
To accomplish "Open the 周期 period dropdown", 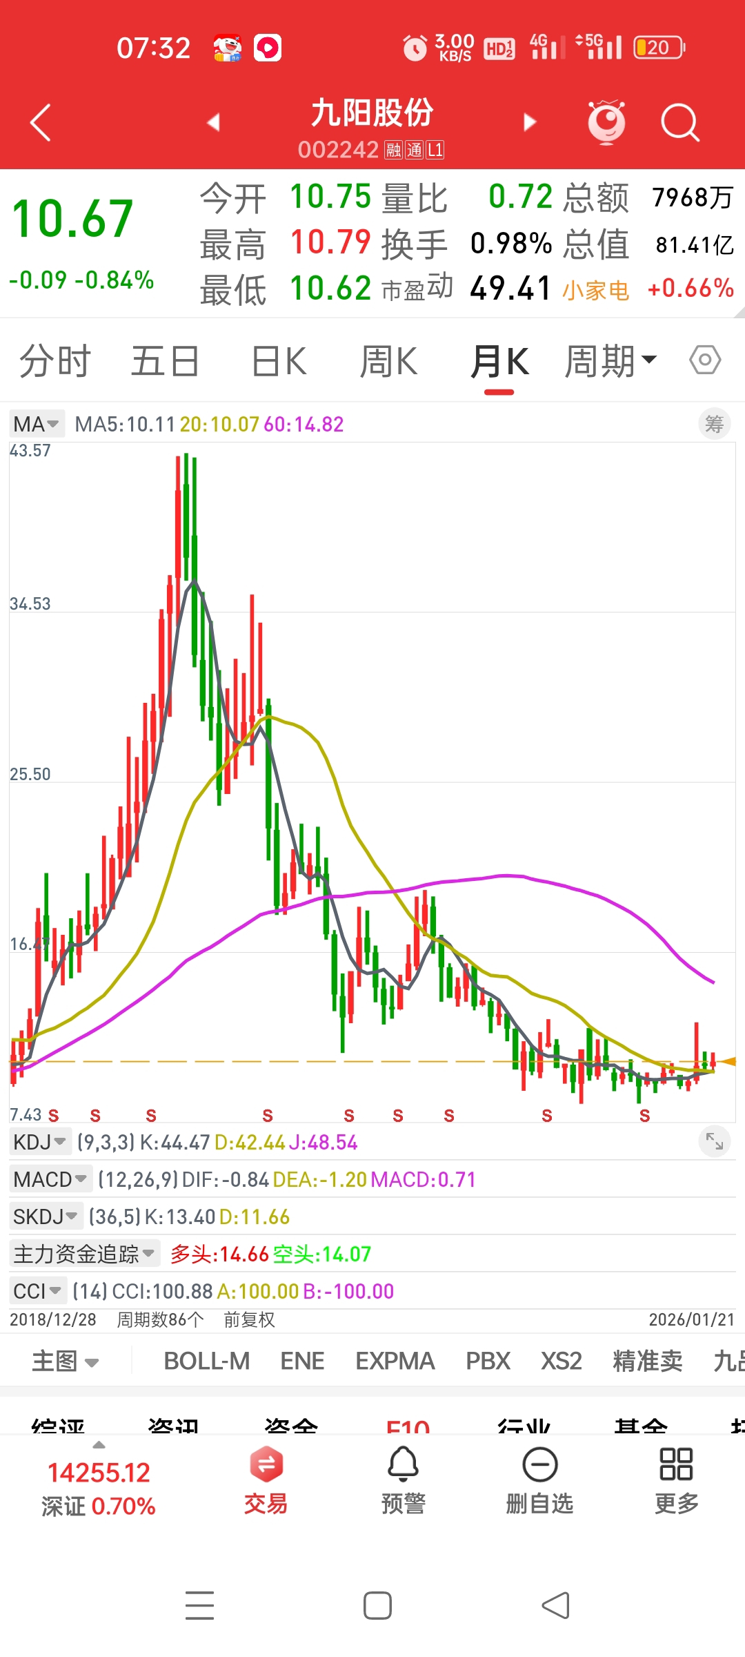I will (610, 361).
